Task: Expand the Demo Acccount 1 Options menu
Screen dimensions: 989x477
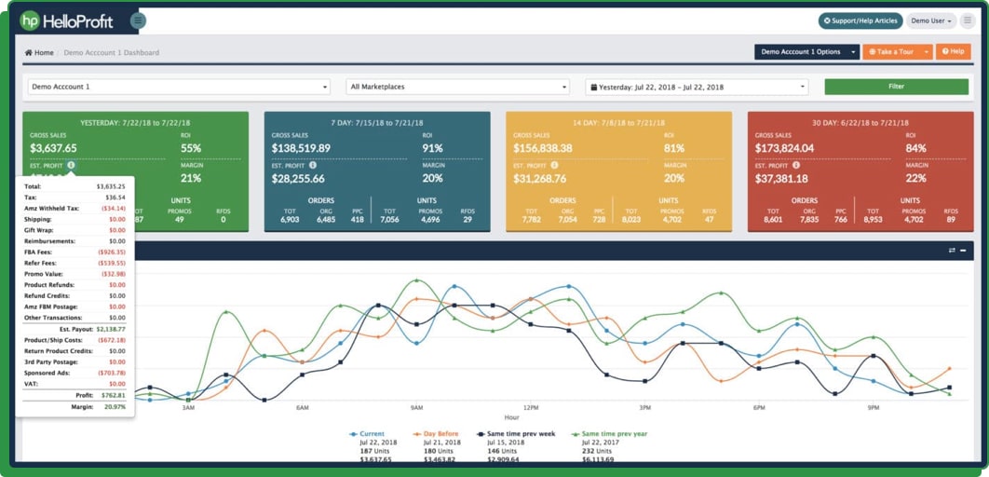Action: pyautogui.click(x=806, y=52)
